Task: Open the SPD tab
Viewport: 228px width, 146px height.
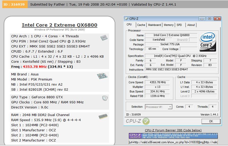Action: (x=179, y=25)
